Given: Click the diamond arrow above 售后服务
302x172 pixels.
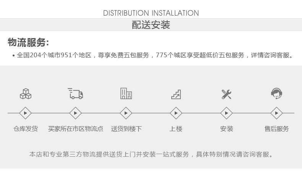Looking at the screenshot, I should click(276, 113).
